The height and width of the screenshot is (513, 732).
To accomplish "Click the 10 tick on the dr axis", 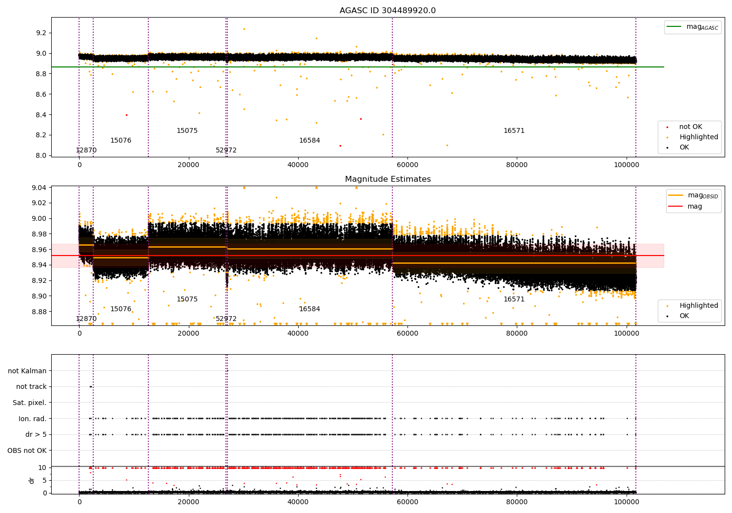I will 42,468.
